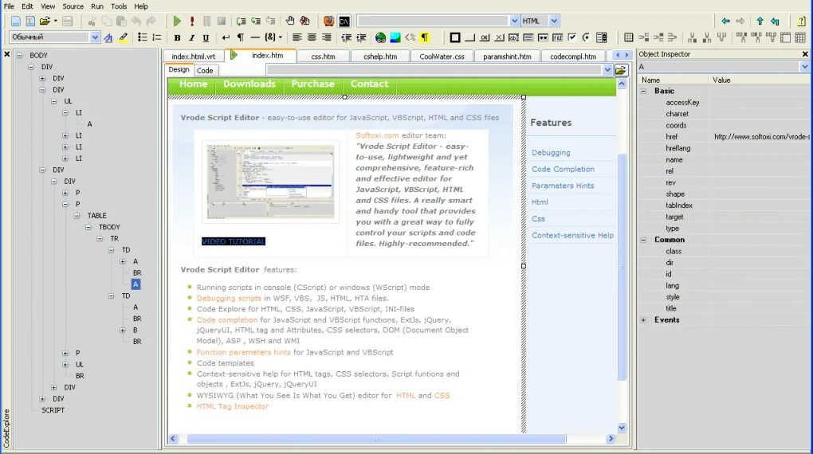Switch to the paramshint.htm tab
The width and height of the screenshot is (813, 454).
click(507, 57)
